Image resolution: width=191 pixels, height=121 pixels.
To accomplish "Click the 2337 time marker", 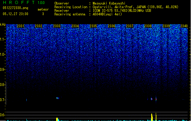I will coord(130,26).
